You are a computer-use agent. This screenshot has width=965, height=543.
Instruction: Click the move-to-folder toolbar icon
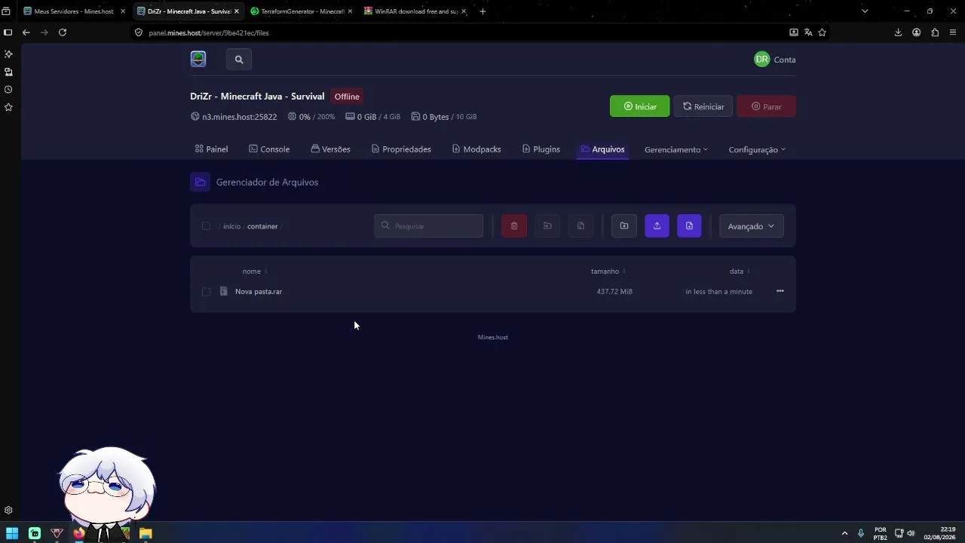click(547, 226)
